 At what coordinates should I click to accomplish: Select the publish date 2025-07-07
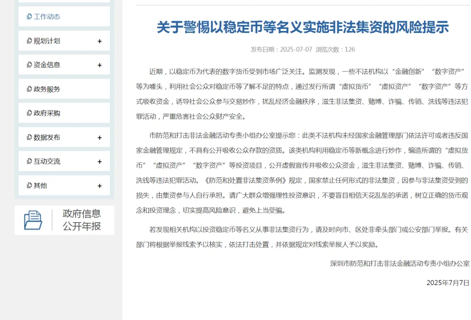click(x=296, y=49)
